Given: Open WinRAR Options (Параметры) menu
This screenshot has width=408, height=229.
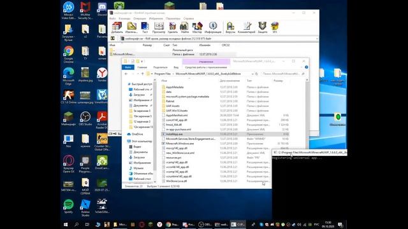Looking at the screenshot, I should tap(173, 18).
